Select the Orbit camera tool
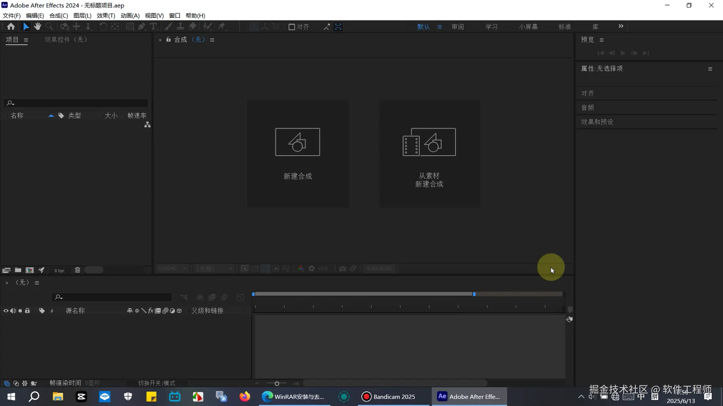Image resolution: width=723 pixels, height=406 pixels. (64, 26)
